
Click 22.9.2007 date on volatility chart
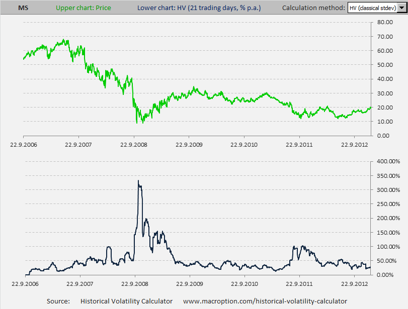(x=79, y=284)
